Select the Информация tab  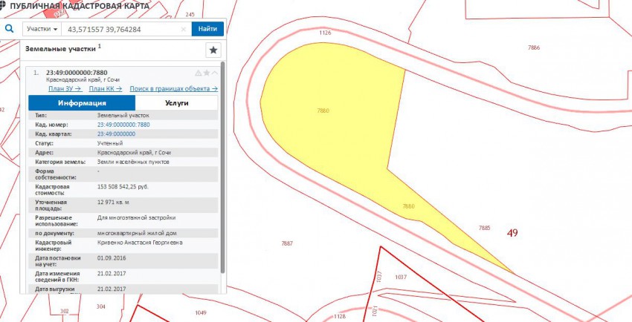82,103
